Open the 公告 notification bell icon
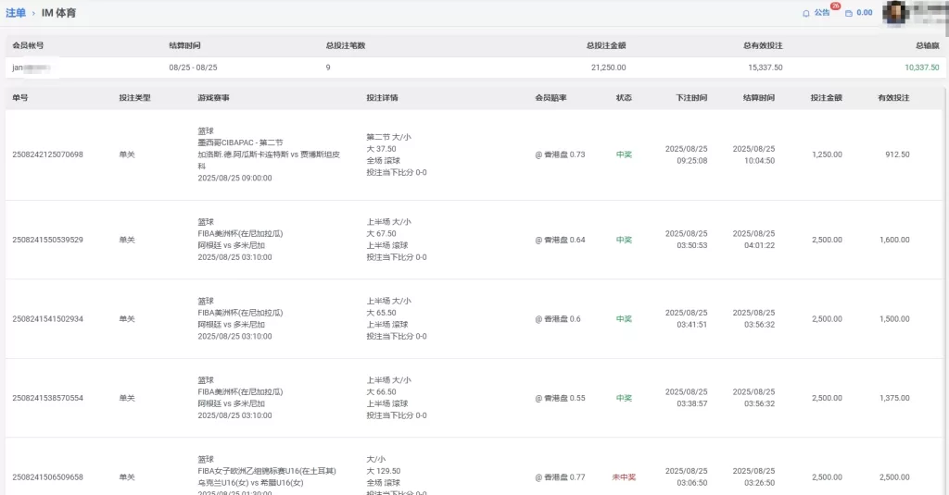Image resolution: width=949 pixels, height=495 pixels. coord(805,13)
